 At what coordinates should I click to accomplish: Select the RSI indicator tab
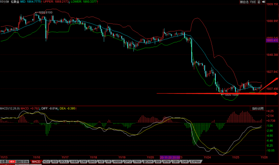(x=55, y=162)
